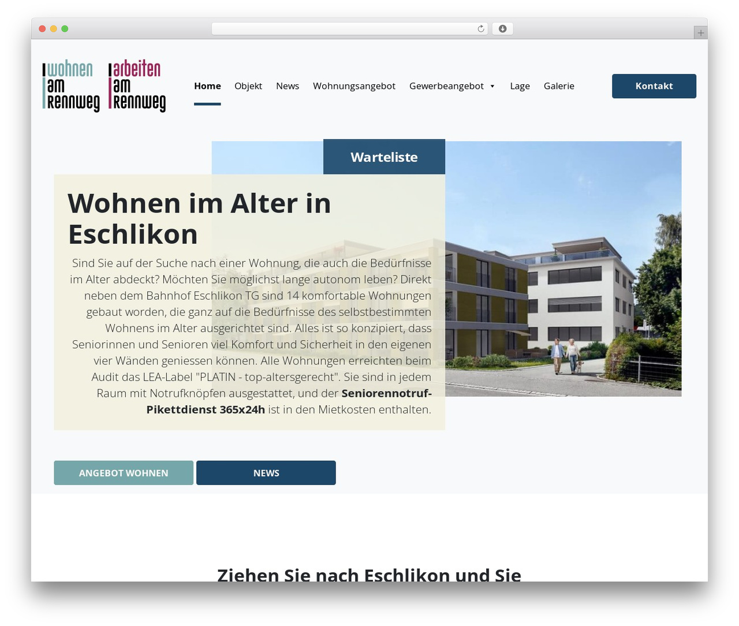The width and height of the screenshot is (739, 626).
Task: Open the Objekt page
Action: click(x=248, y=86)
